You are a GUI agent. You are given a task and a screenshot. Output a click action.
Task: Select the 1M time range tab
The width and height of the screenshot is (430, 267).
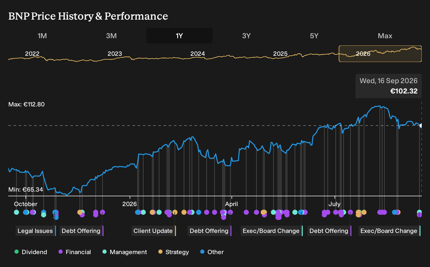click(x=42, y=36)
